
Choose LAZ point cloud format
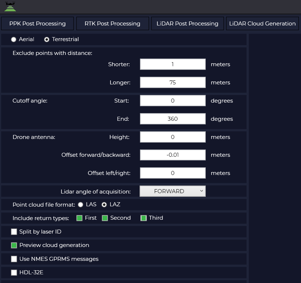[x=104, y=205]
